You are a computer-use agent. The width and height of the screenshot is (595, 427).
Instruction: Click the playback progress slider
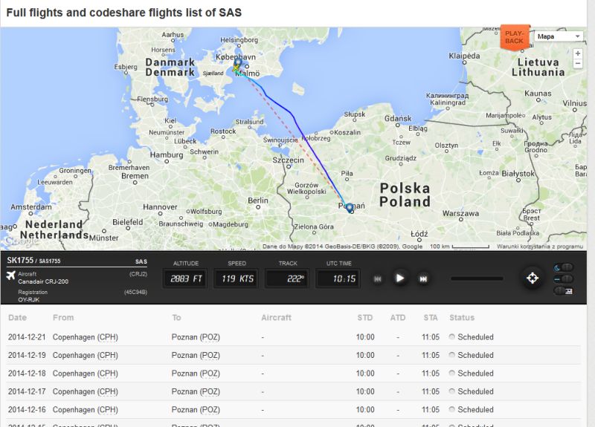(x=477, y=278)
